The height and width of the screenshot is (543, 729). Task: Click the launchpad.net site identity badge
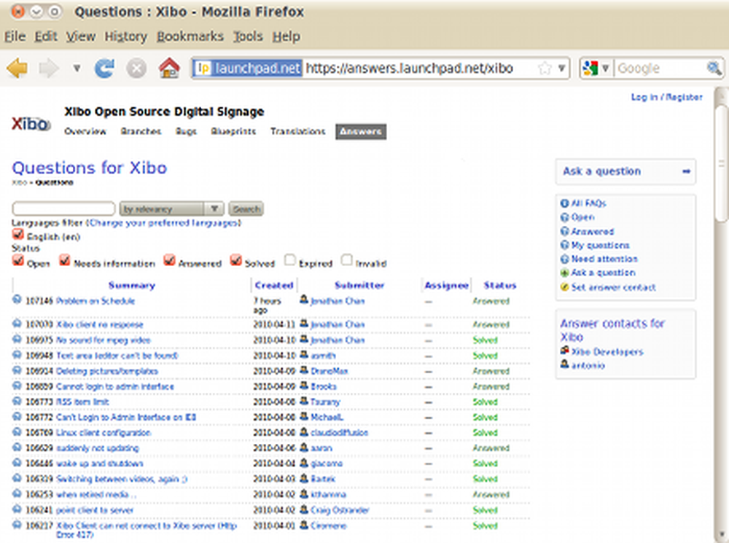coord(247,69)
